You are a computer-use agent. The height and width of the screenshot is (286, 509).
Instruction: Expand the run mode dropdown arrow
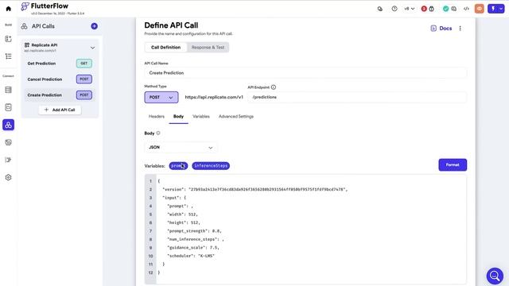point(501,9)
